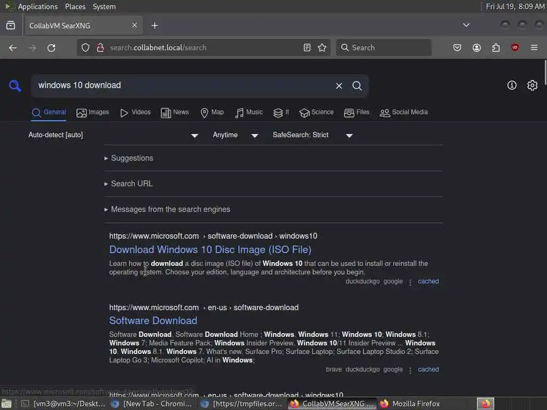547x410 pixels.
Task: Click the windows 10 download search field
Action: pyautogui.click(x=183, y=85)
